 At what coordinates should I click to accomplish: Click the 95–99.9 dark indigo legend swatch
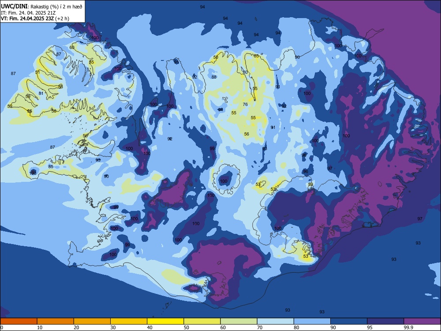click(x=385, y=321)
